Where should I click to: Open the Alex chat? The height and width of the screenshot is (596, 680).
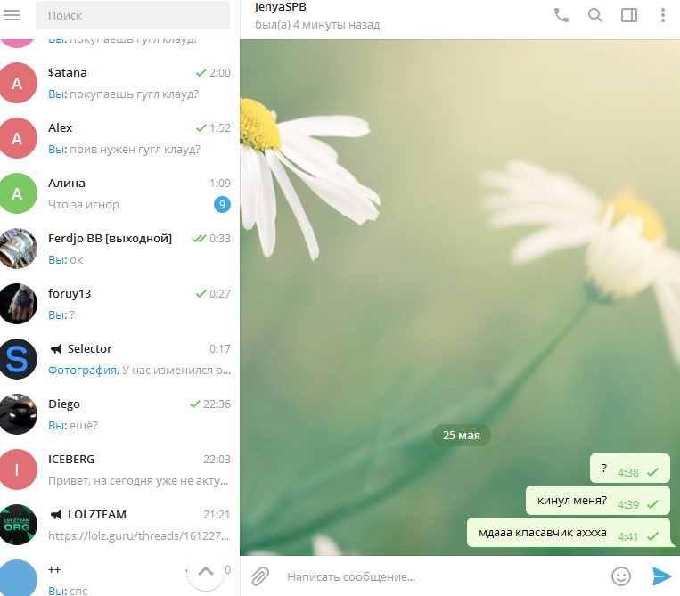(x=119, y=138)
